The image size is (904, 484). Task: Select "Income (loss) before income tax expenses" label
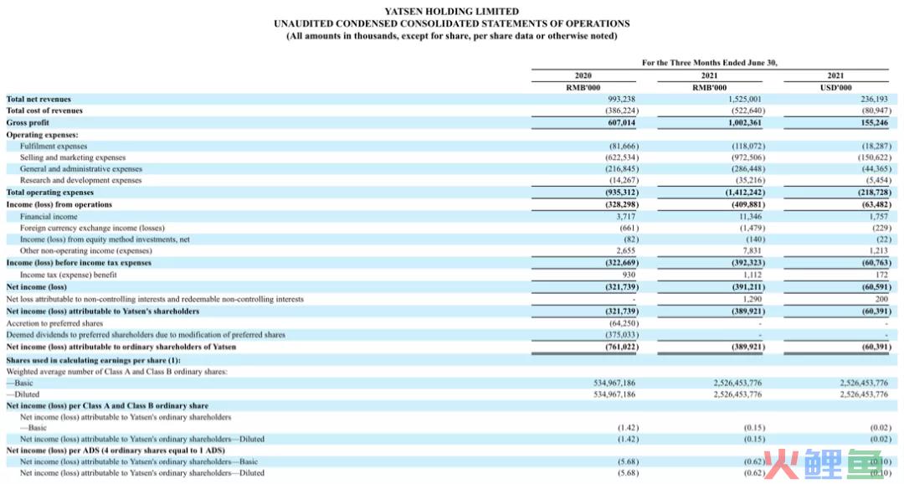point(79,263)
